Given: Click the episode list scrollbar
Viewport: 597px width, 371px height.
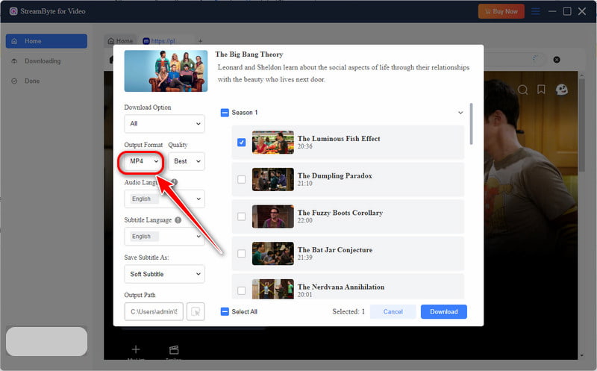Looking at the screenshot, I should (472, 124).
